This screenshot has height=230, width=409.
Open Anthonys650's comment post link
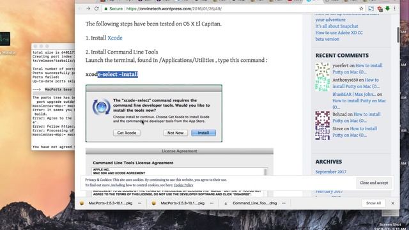[x=356, y=83]
